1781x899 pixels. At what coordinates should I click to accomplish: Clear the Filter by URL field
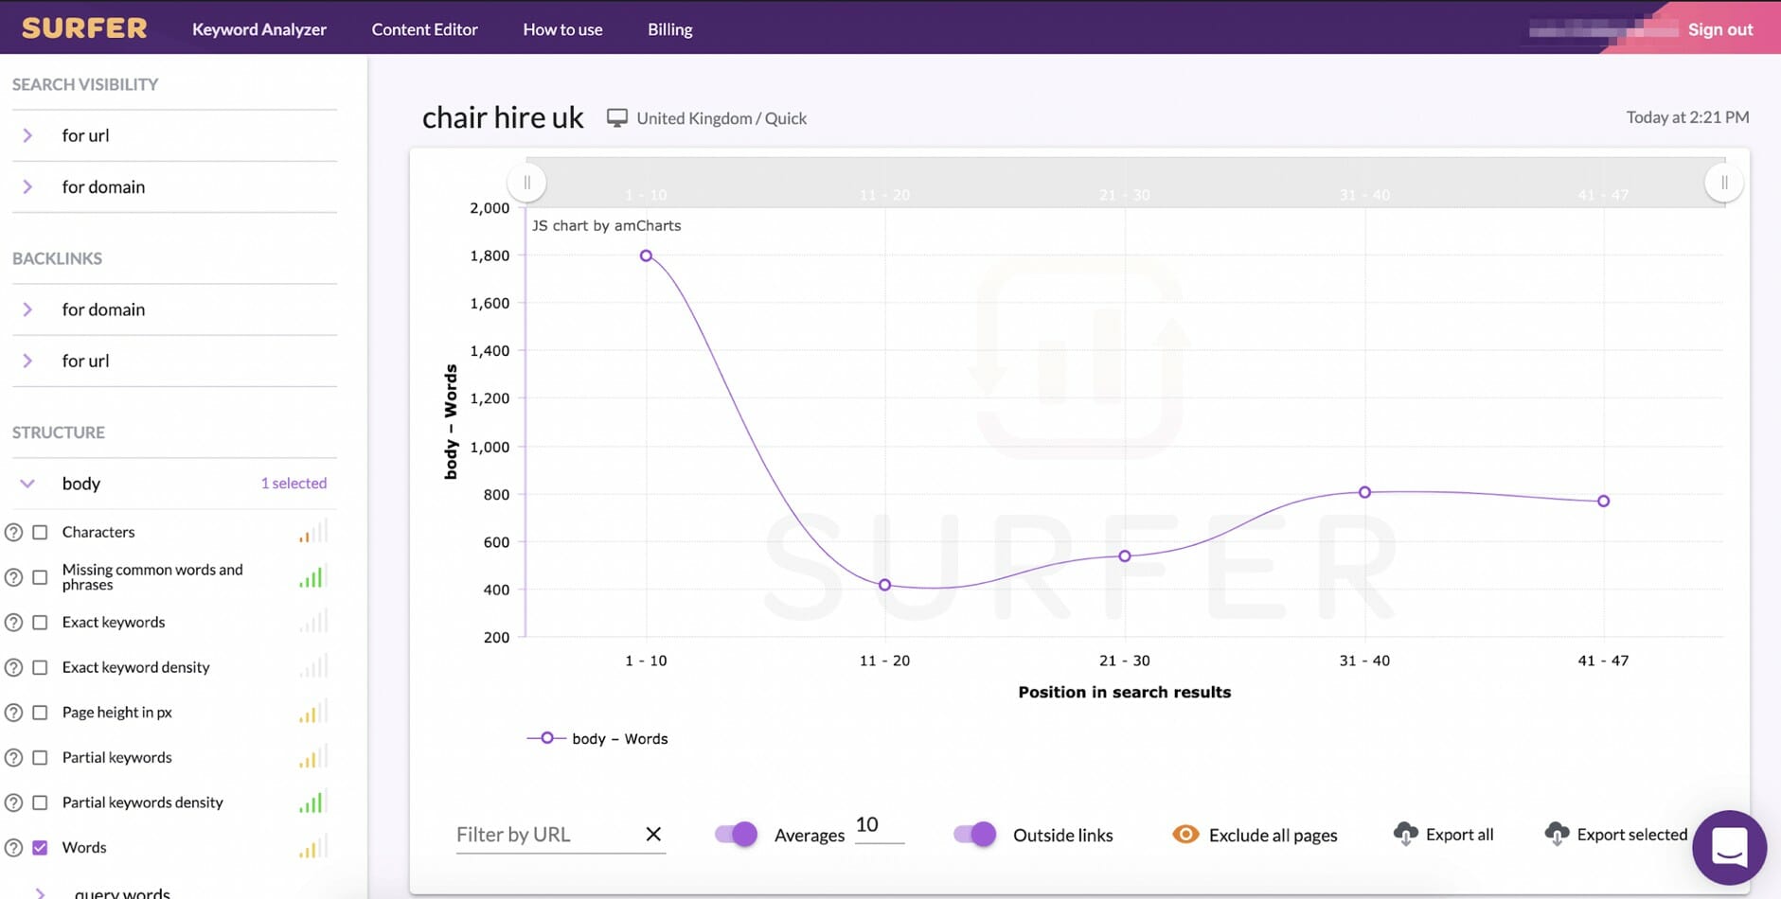[653, 834]
